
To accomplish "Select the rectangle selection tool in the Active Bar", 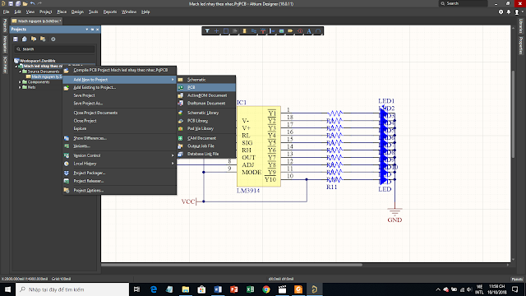I will 226,31.
